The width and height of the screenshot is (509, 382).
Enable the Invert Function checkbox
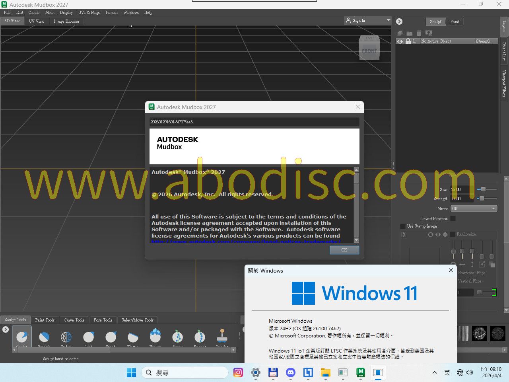pos(453,218)
